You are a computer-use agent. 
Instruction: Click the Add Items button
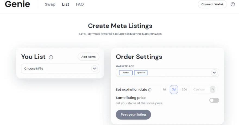coord(89,57)
